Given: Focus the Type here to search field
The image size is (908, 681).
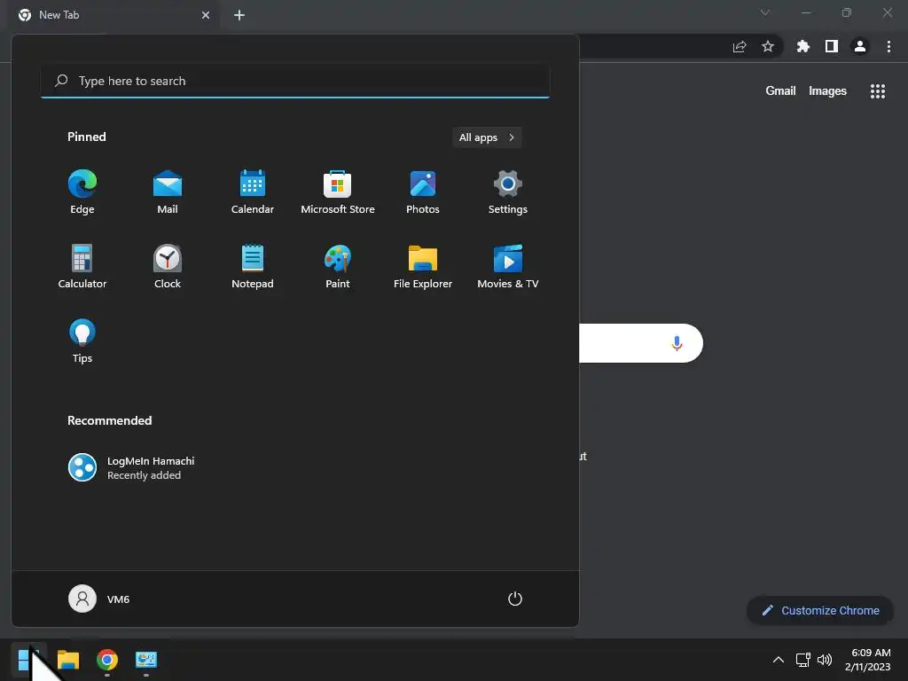Looking at the screenshot, I should coord(295,81).
